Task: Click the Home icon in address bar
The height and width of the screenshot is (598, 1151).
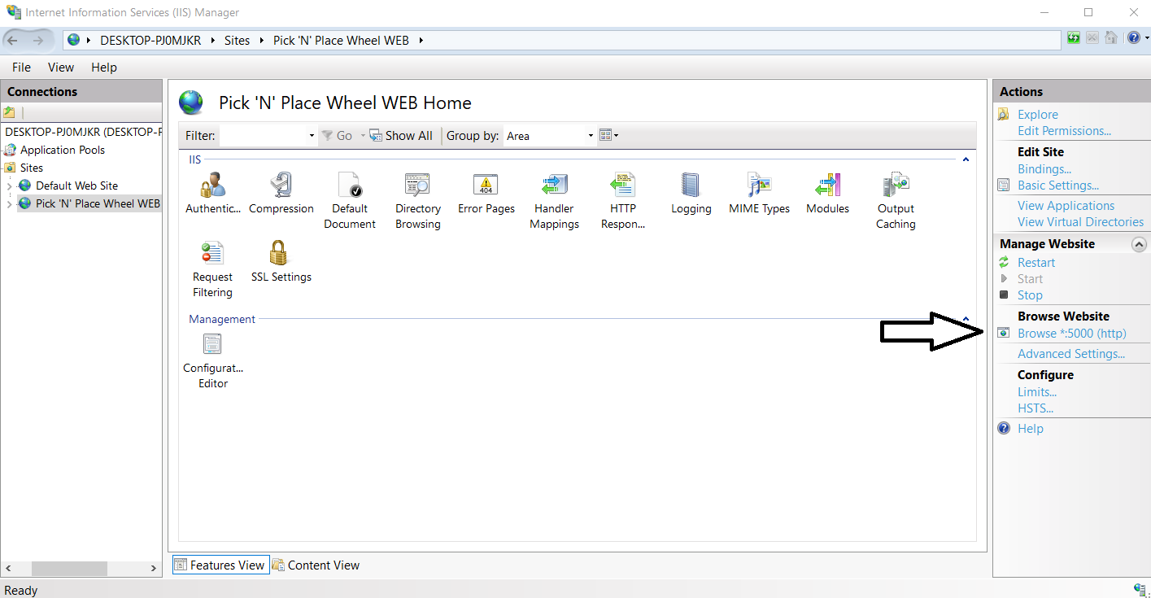Action: [x=1110, y=38]
